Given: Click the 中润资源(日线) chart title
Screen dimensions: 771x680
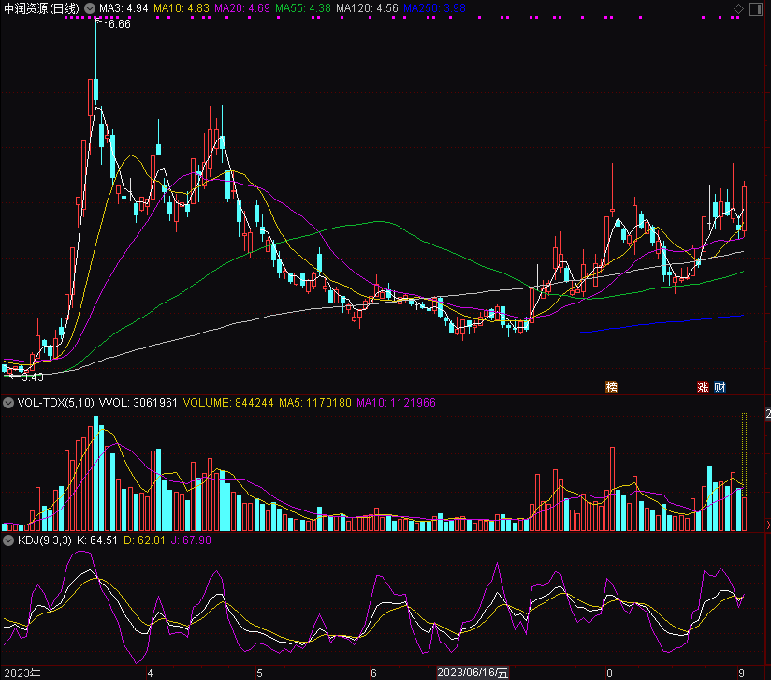Looking at the screenshot, I should (x=41, y=8).
